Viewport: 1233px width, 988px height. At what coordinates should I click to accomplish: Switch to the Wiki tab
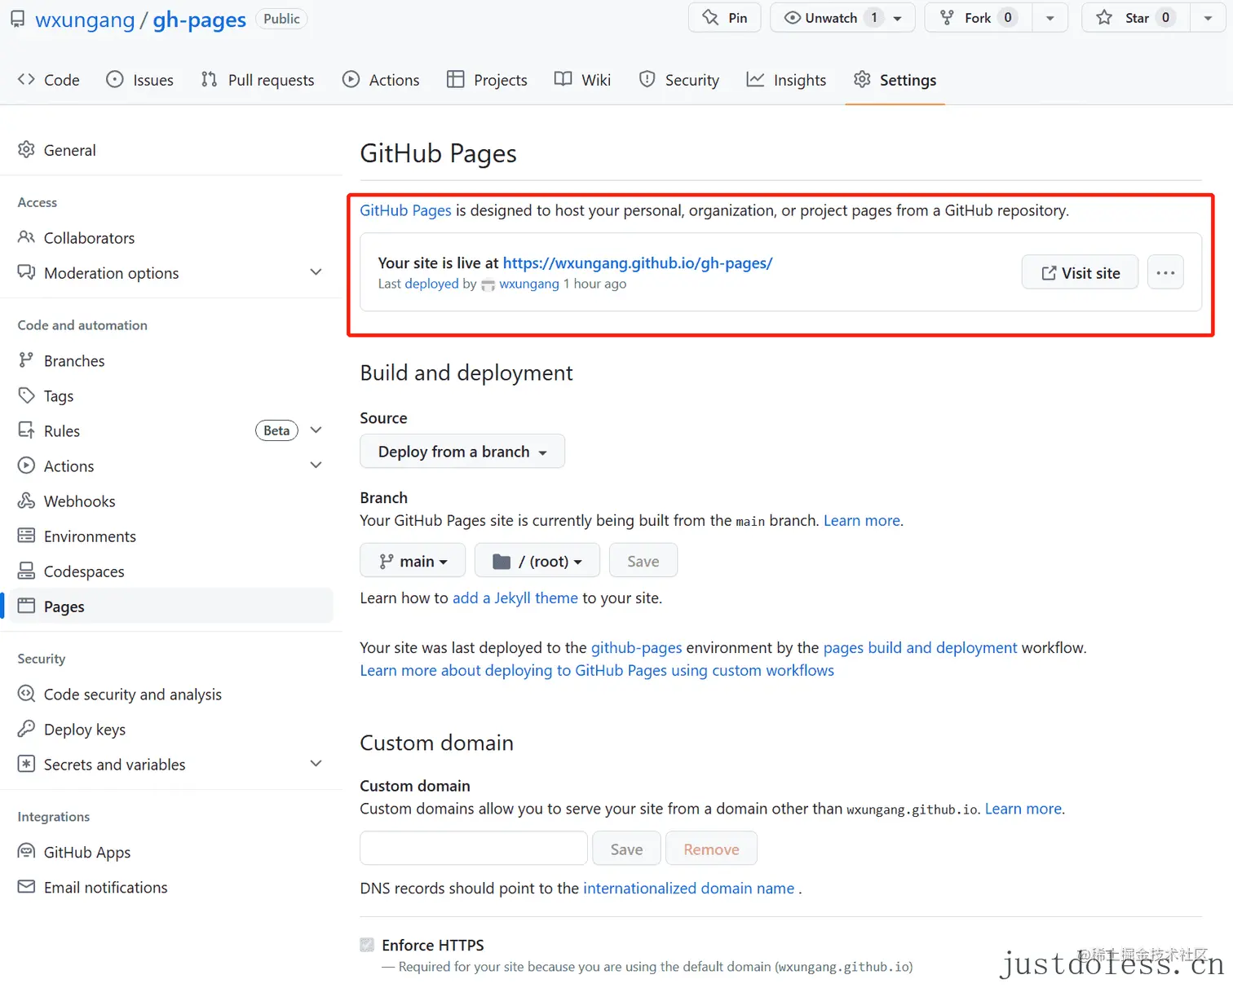pyautogui.click(x=583, y=80)
